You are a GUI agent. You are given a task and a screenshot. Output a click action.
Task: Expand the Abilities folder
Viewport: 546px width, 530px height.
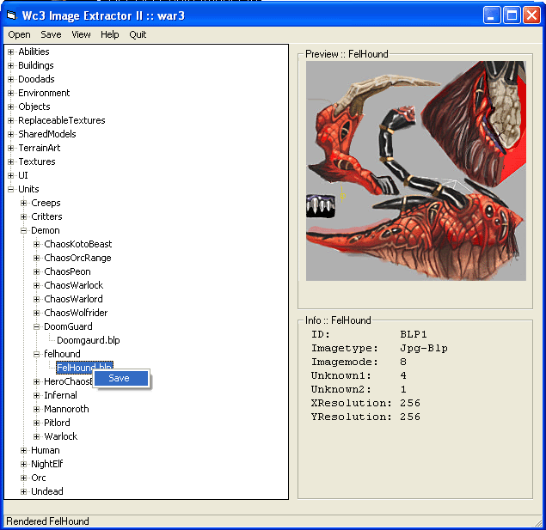click(x=11, y=52)
